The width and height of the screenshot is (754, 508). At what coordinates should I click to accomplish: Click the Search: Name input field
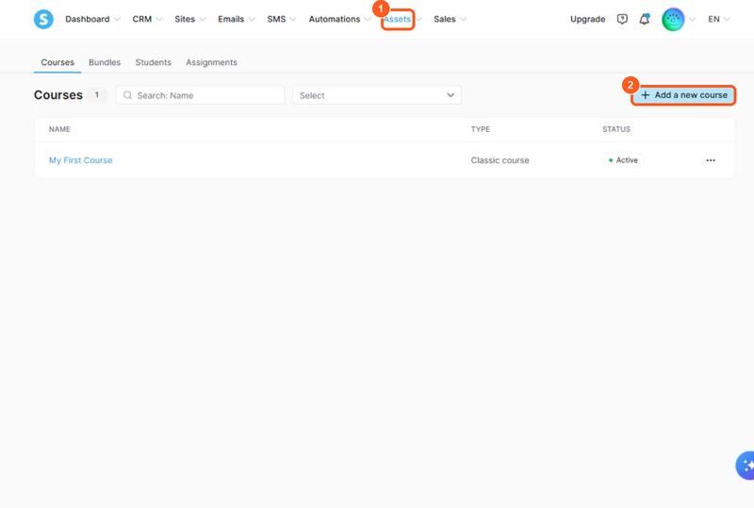tap(200, 95)
